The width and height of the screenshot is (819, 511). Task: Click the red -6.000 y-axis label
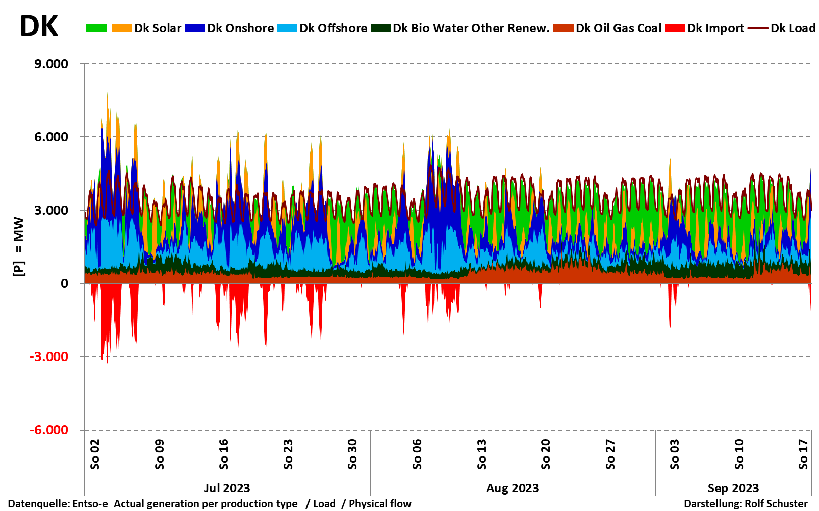coord(49,430)
